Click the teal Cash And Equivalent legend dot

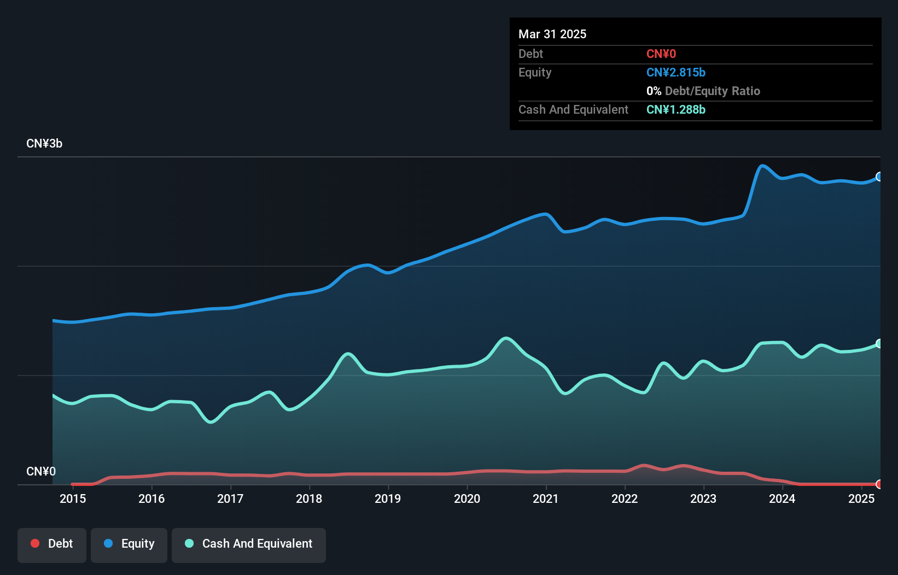[189, 543]
